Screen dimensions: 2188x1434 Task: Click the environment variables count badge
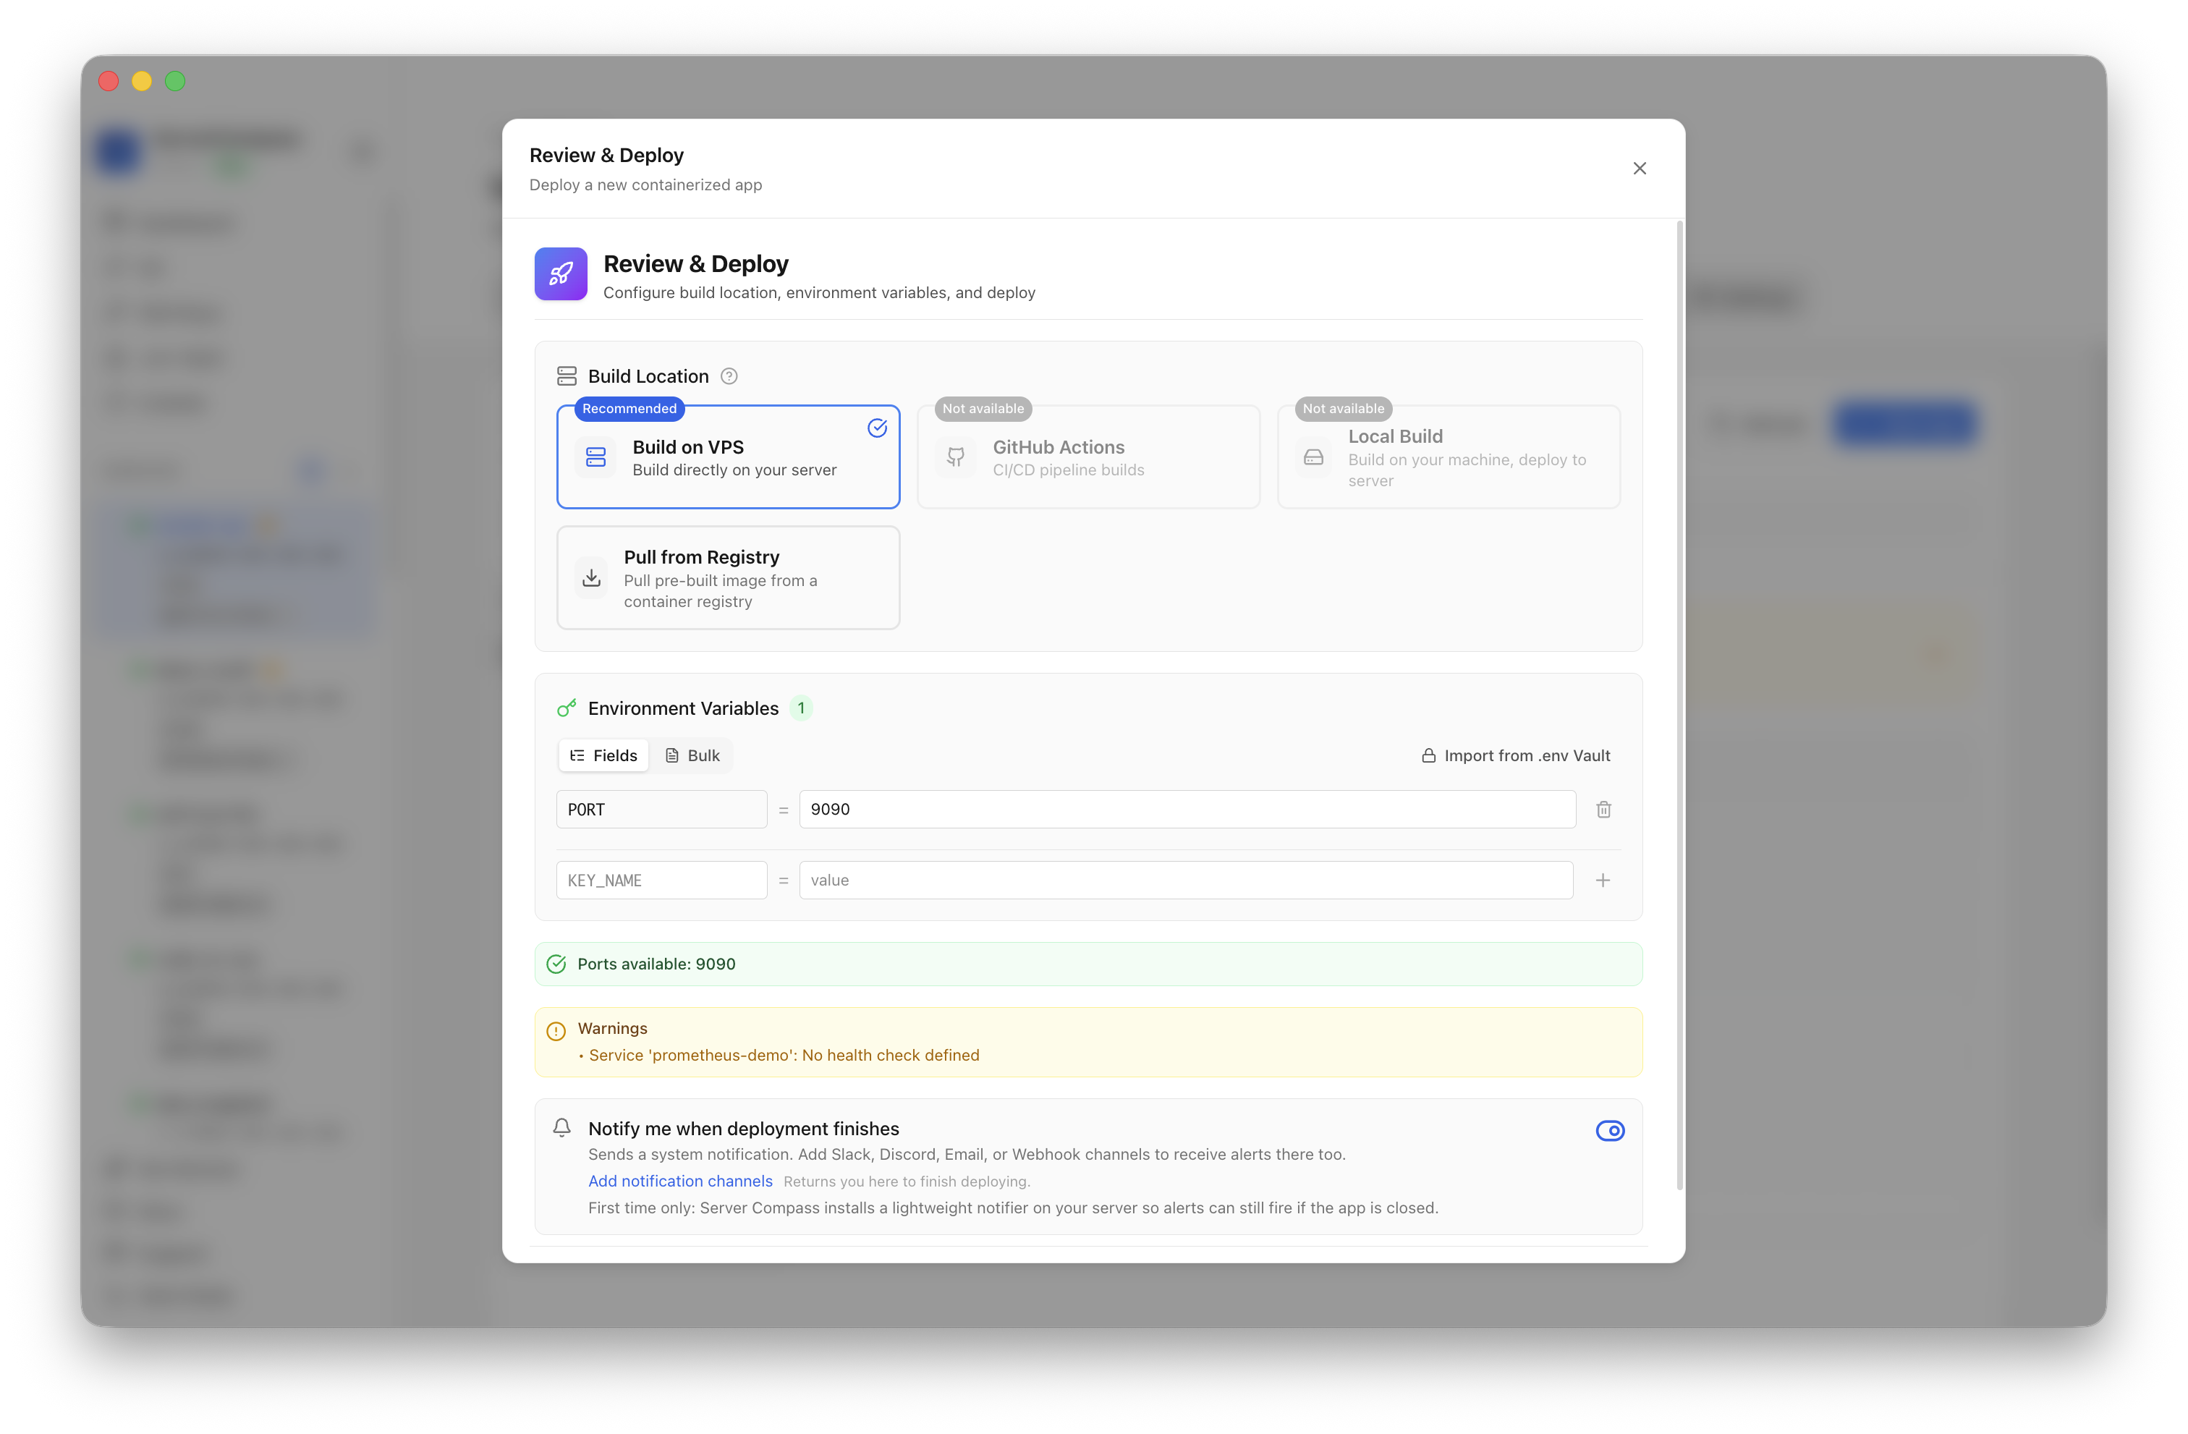pos(801,708)
